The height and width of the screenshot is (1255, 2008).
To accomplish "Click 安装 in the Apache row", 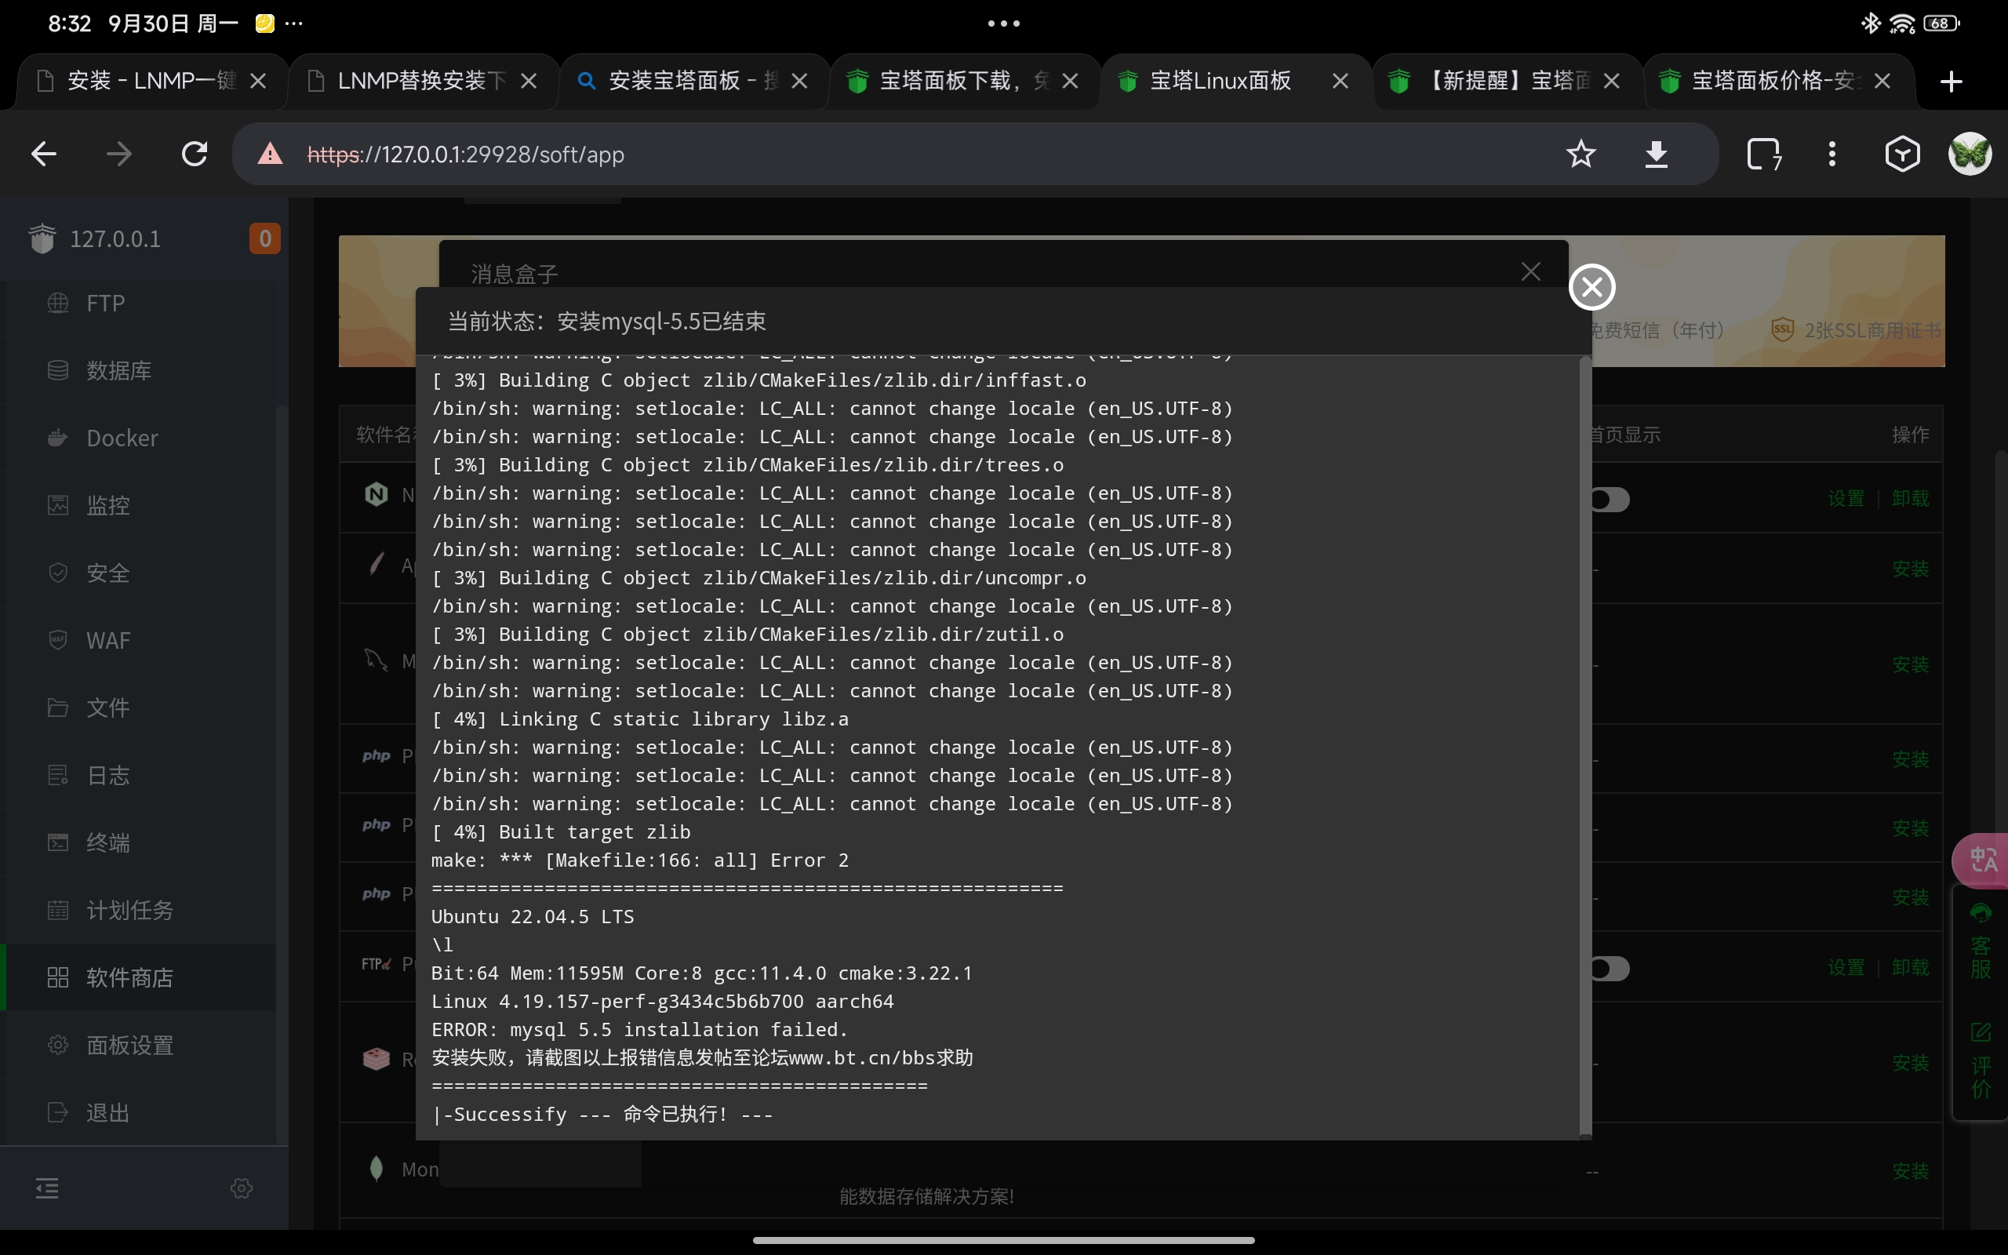I will pos(1910,569).
